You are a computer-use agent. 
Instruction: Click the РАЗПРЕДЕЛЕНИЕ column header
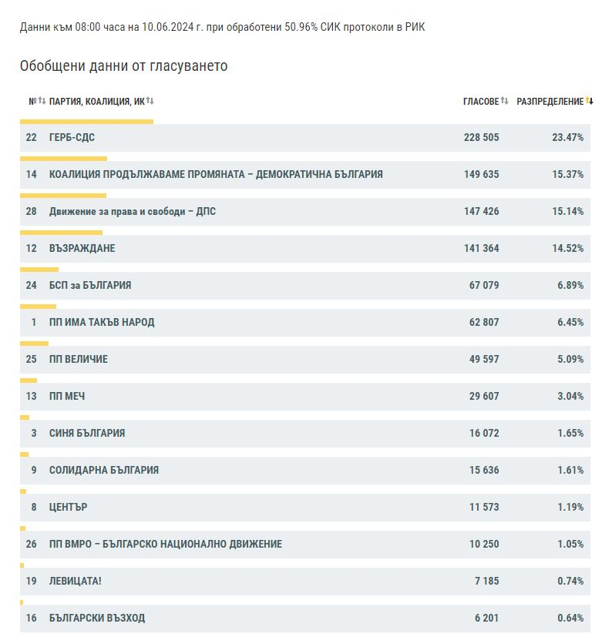coord(550,102)
